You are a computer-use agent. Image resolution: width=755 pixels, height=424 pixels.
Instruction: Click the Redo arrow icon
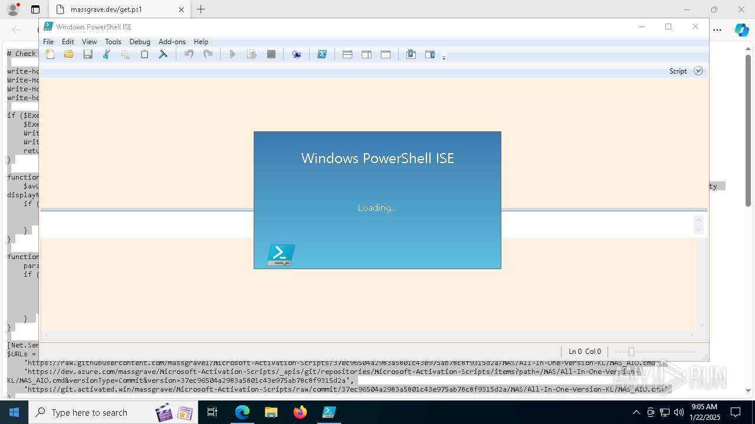point(208,55)
